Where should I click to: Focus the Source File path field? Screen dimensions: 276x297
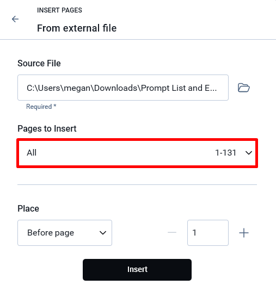tap(123, 88)
